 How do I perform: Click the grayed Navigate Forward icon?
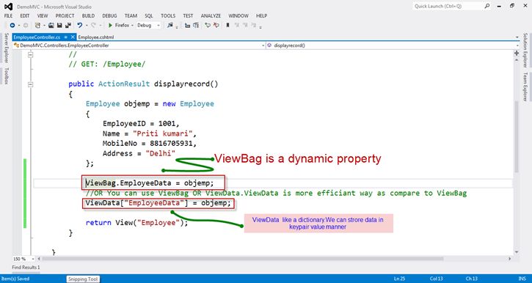(x=26, y=26)
